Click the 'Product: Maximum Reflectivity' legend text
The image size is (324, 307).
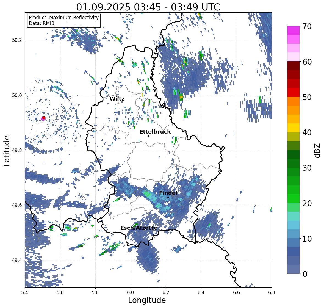coord(64,18)
